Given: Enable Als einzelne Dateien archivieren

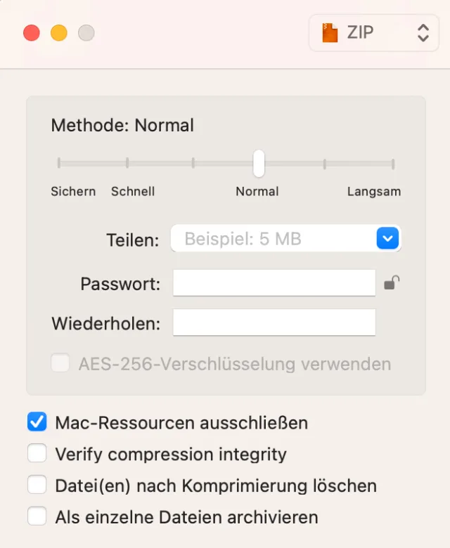Looking at the screenshot, I should (37, 517).
